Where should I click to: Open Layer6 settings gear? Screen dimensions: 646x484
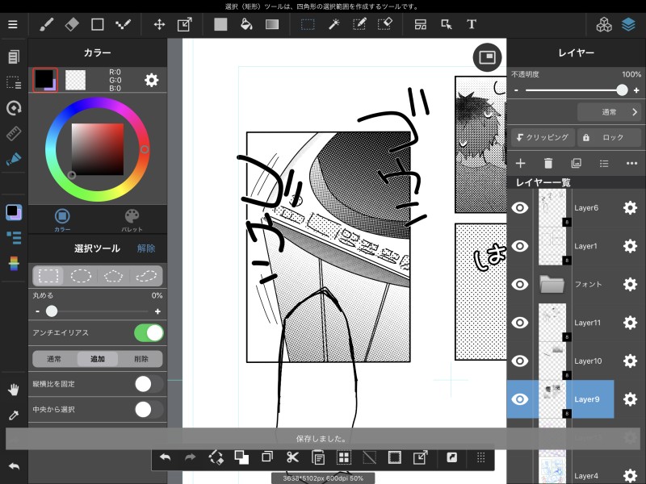[630, 208]
